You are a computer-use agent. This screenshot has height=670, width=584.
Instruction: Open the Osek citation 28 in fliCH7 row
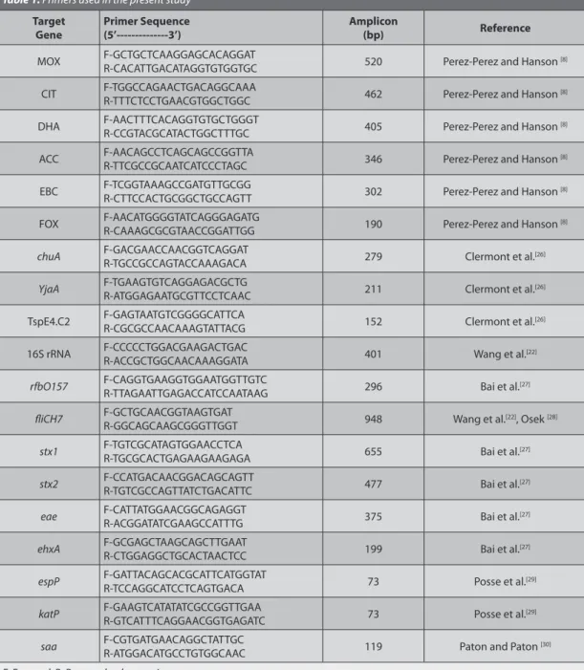tap(552, 417)
